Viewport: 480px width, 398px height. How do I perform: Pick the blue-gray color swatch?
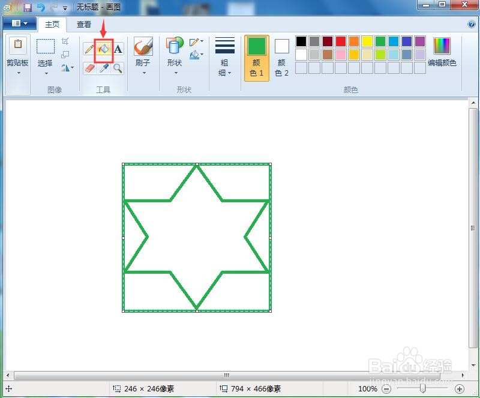407,55
